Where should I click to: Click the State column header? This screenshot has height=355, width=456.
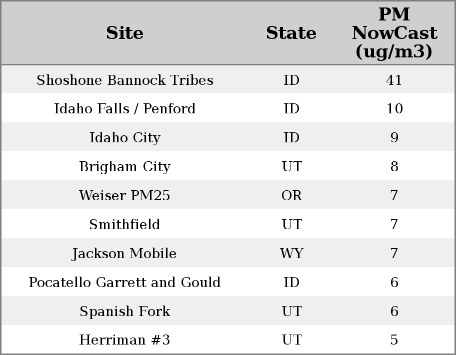click(291, 33)
